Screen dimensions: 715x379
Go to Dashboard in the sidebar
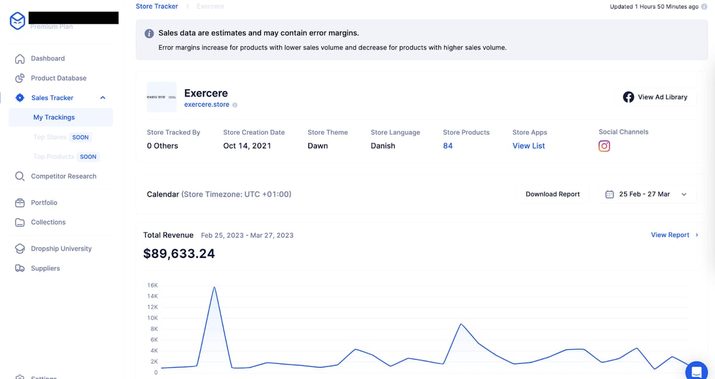click(x=48, y=58)
